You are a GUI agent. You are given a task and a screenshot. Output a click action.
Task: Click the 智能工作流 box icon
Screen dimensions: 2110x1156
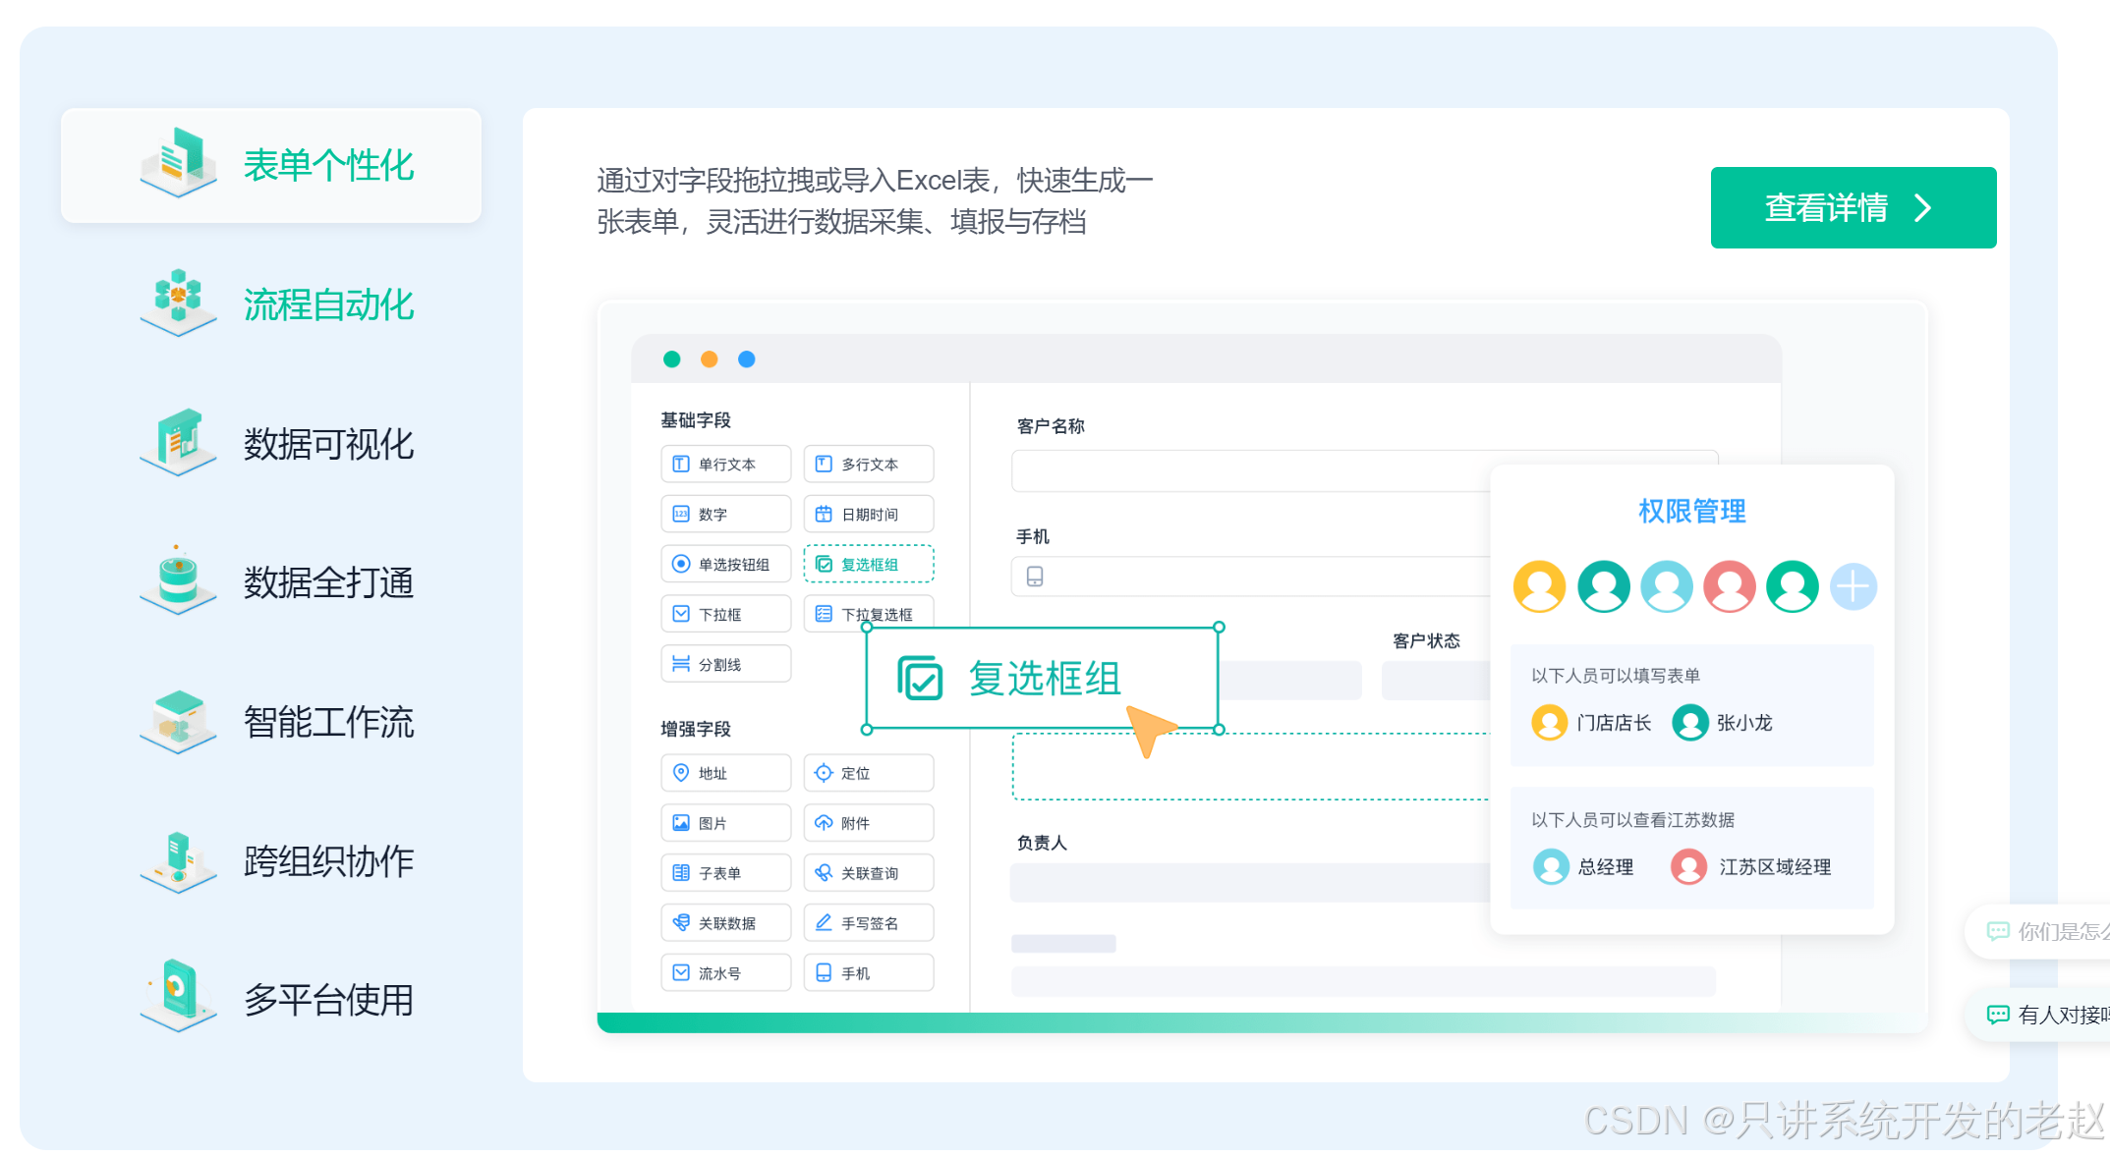coord(178,721)
